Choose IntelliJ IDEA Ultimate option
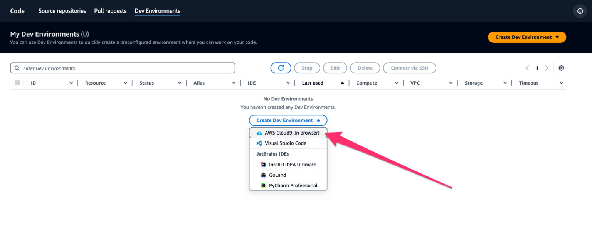Screen dimensions: 592x233 (288, 165)
